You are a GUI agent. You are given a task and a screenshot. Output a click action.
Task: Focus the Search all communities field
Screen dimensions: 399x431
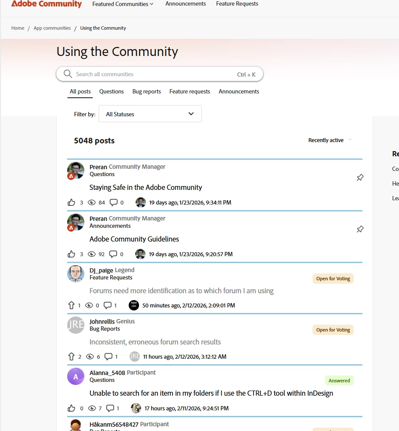coord(159,74)
